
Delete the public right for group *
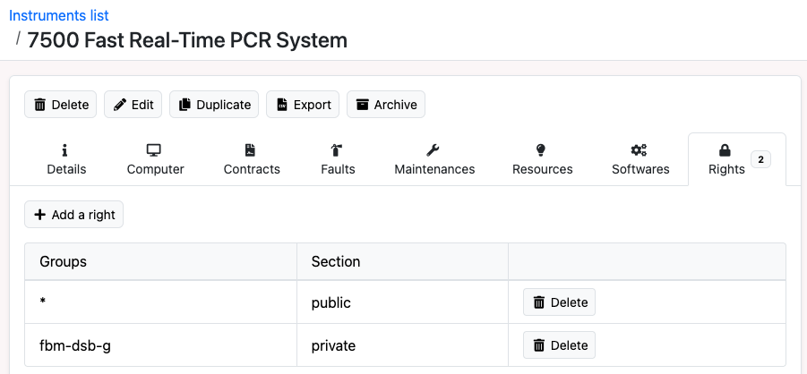click(560, 302)
